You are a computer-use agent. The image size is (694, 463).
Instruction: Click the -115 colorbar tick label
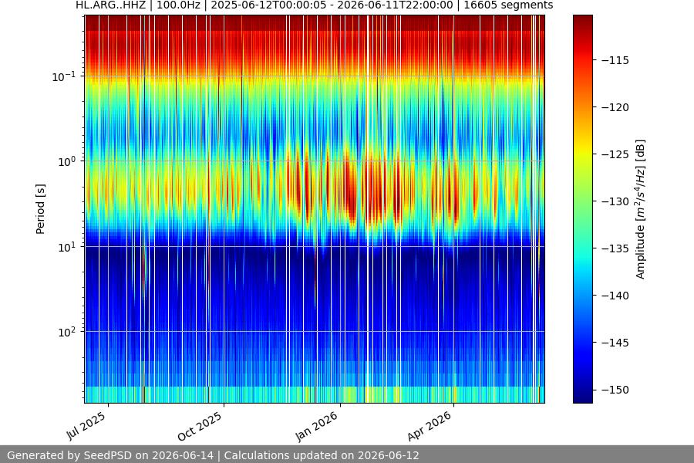[615, 60]
